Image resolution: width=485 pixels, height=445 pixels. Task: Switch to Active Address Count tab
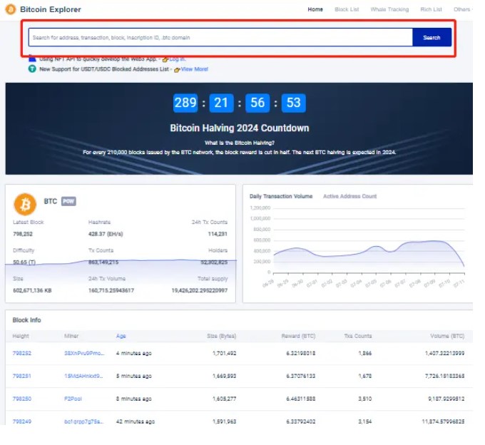[x=349, y=196]
